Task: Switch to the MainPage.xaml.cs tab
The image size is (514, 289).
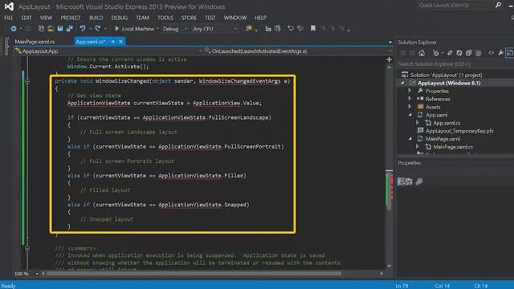Action: (x=35, y=42)
